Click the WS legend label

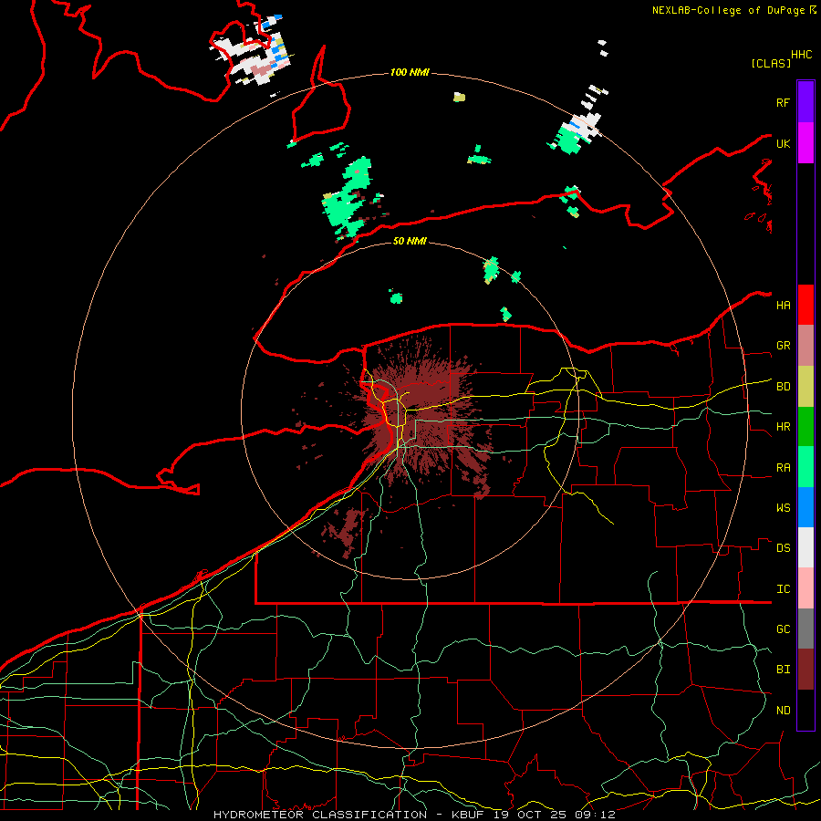click(783, 508)
